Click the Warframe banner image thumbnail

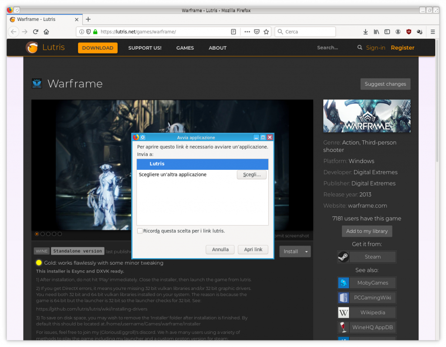point(367,116)
